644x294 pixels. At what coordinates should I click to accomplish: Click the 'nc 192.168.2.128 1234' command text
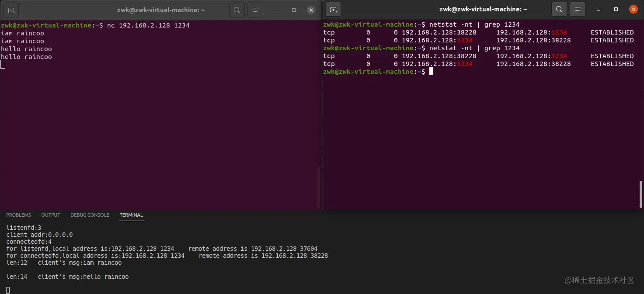tap(148, 25)
